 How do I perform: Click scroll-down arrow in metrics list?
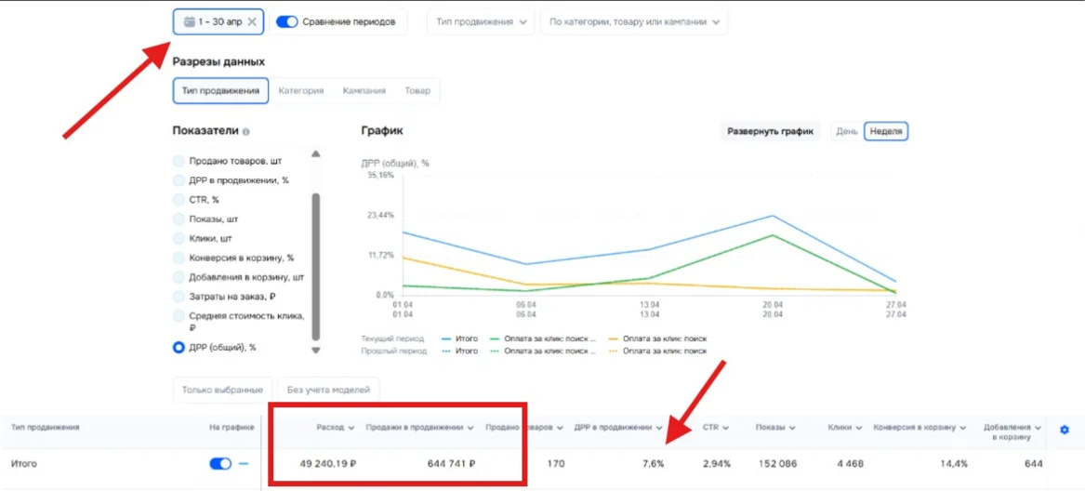point(315,352)
